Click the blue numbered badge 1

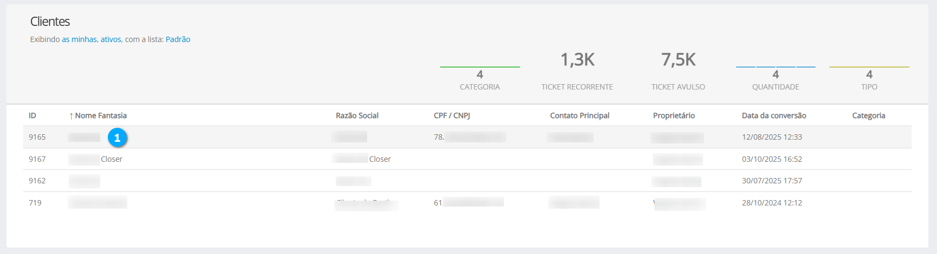coord(117,138)
